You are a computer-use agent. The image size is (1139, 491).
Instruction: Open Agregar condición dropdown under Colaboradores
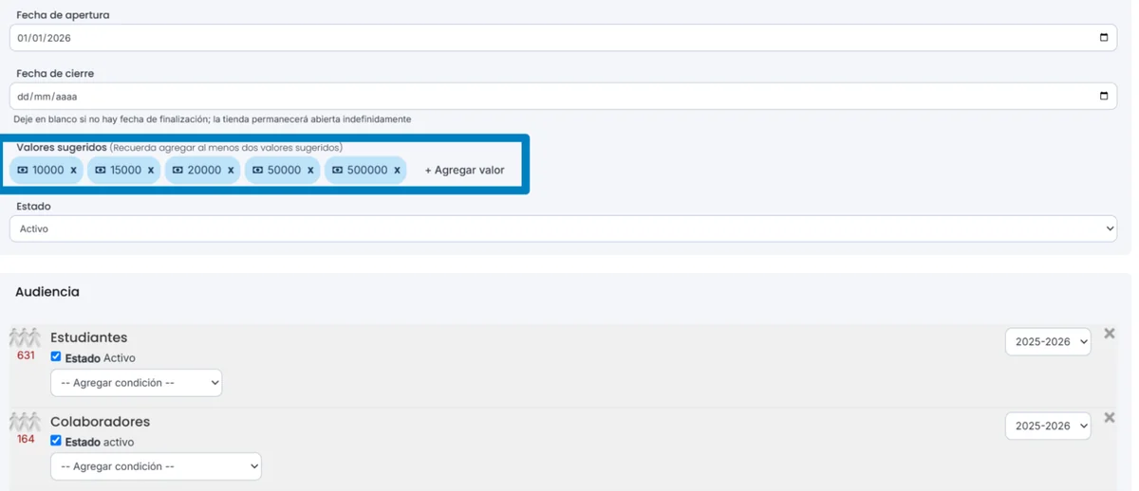(156, 466)
